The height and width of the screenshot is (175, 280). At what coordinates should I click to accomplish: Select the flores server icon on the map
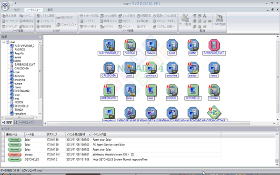pyautogui.click(x=214, y=68)
